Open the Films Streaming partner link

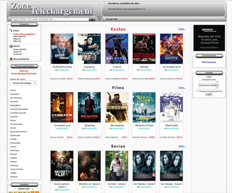(208, 62)
